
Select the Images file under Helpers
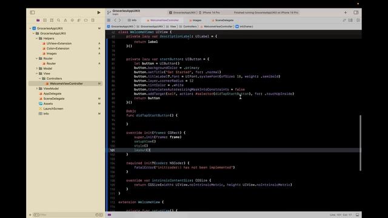52,53
